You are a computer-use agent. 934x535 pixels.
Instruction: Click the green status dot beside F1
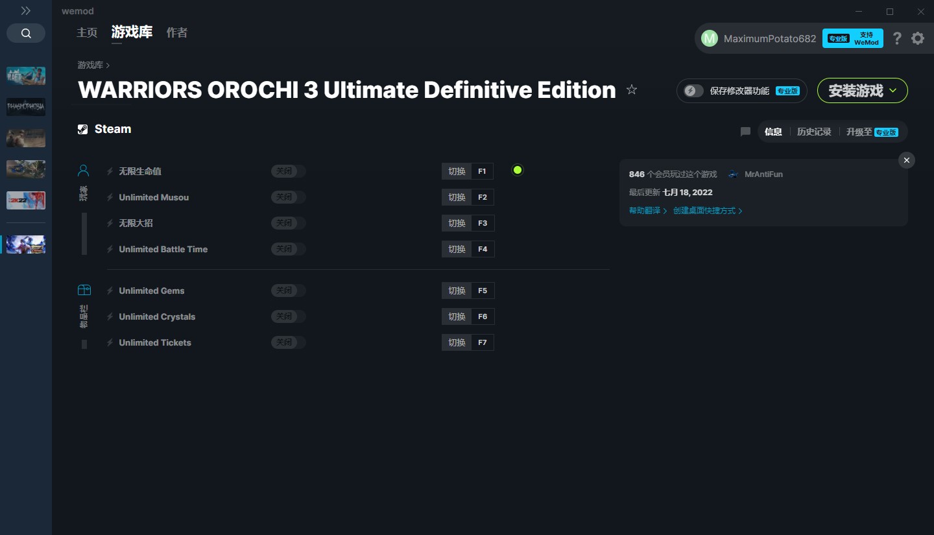tap(517, 170)
